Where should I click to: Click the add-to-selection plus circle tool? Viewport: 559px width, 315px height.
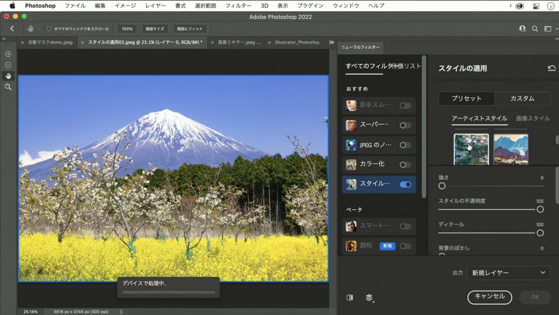pyautogui.click(x=8, y=54)
